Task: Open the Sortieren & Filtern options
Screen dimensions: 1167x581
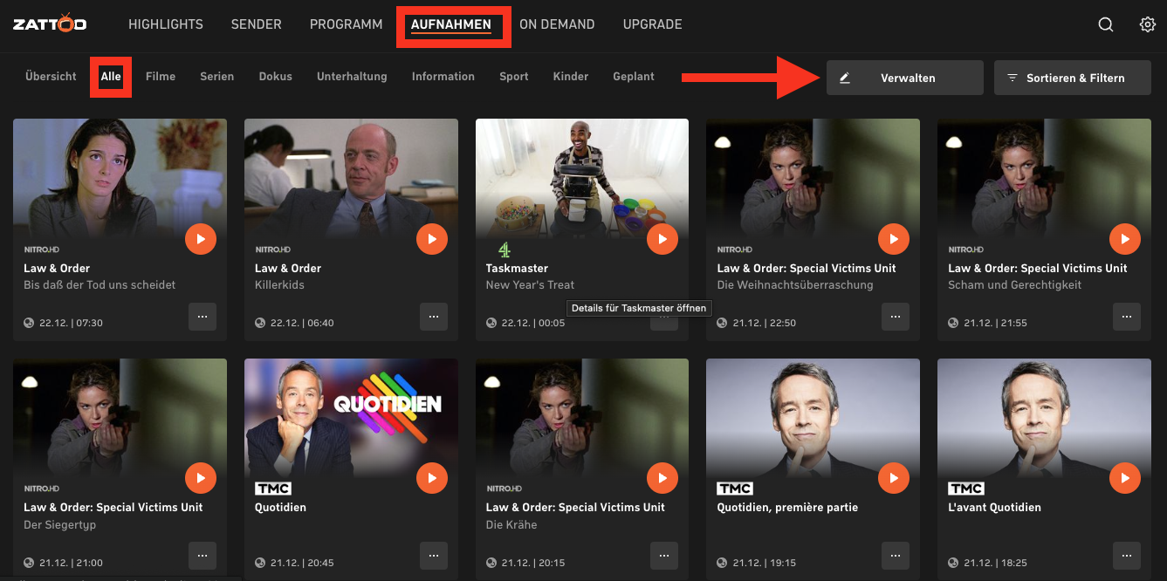Action: point(1073,78)
